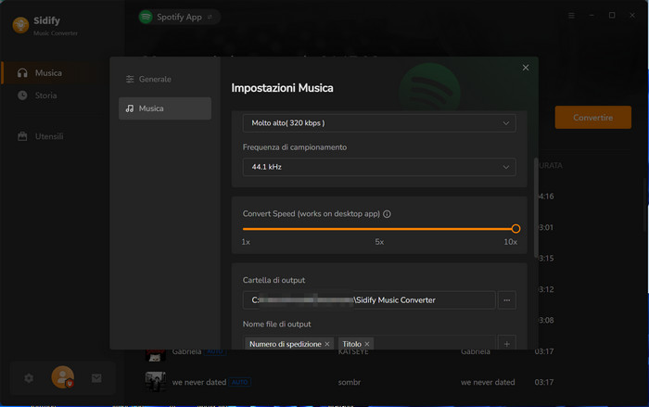Image resolution: width=649 pixels, height=407 pixels.
Task: Click the output folder path field
Action: pos(369,300)
